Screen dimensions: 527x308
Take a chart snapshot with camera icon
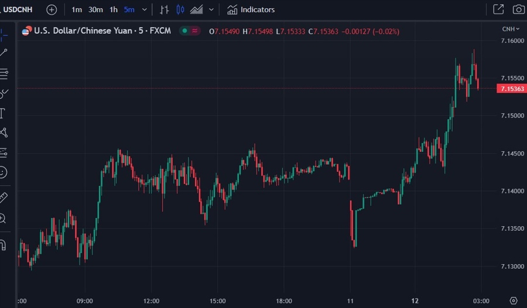click(519, 9)
